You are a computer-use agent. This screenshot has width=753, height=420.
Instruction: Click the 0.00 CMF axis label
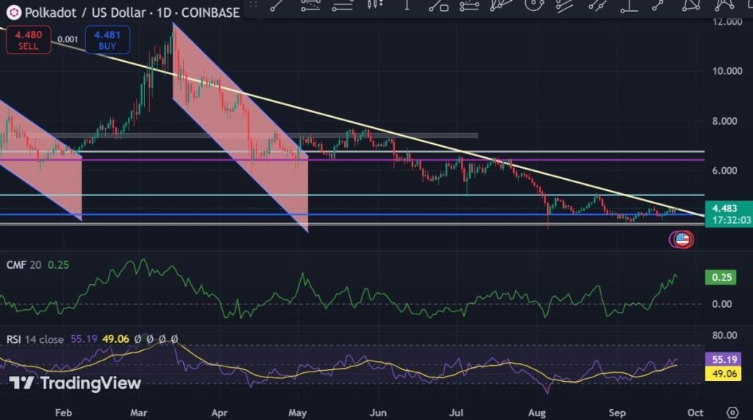[x=722, y=304]
